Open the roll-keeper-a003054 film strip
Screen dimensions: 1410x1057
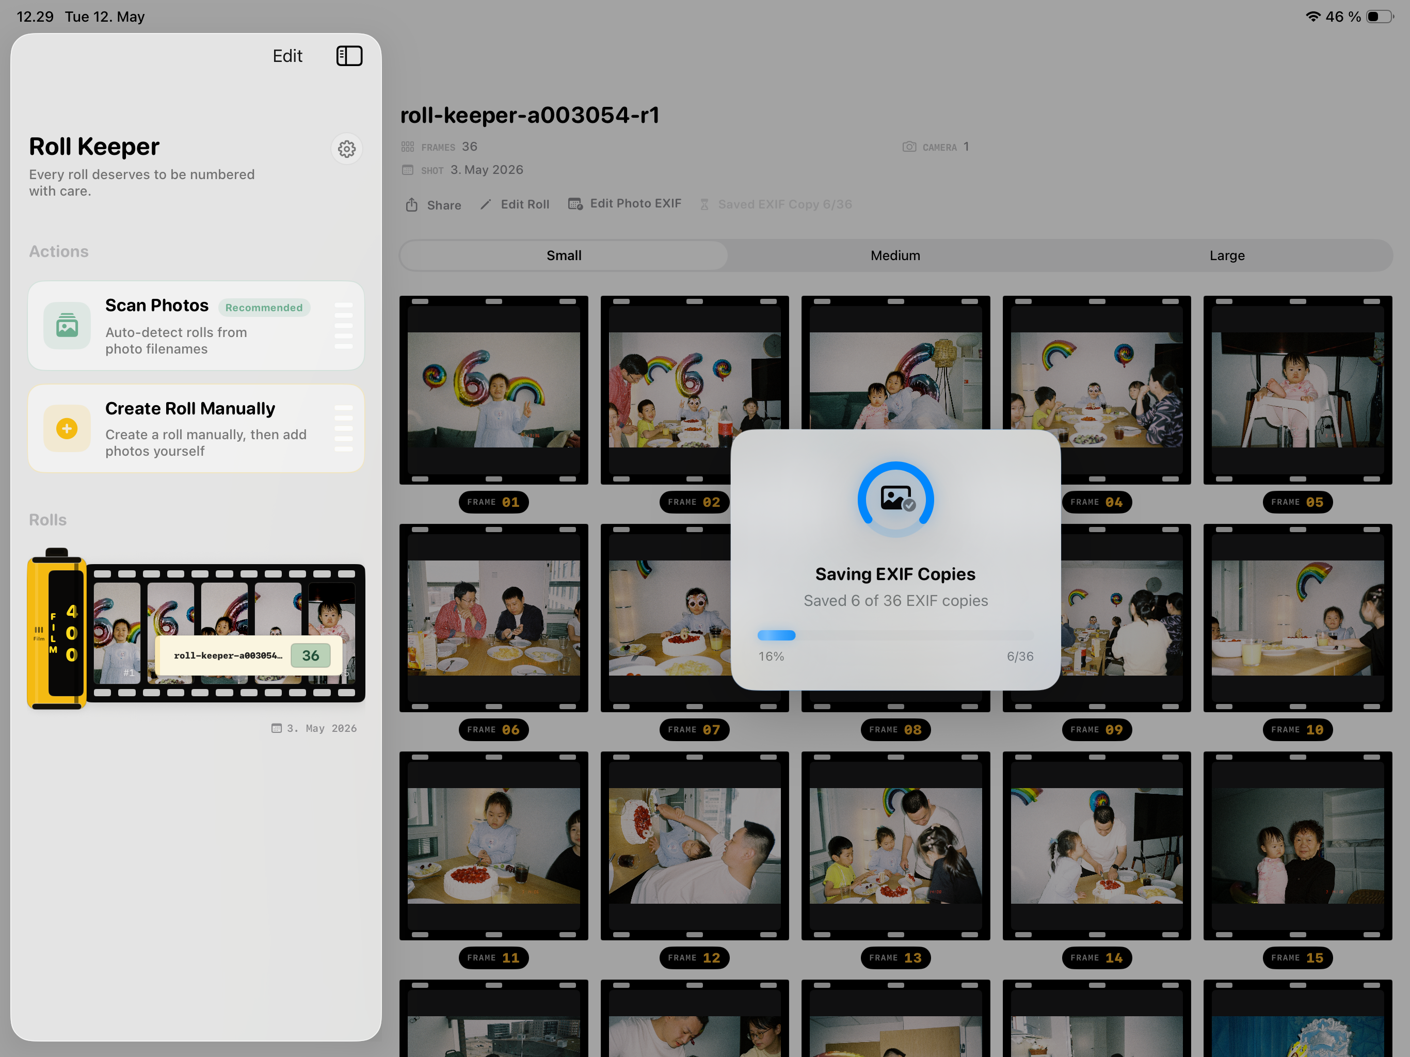click(x=196, y=629)
